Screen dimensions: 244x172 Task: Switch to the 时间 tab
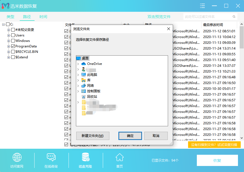click(x=43, y=16)
